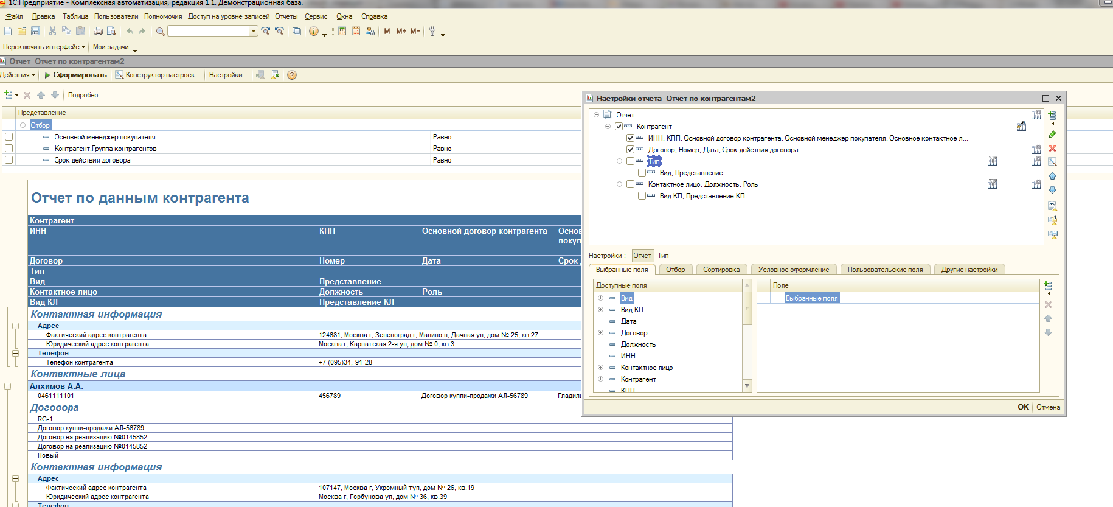1113x507 pixels.
Task: Click the settings gear icon on Отчет row
Action: [1036, 115]
